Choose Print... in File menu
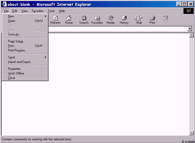 pos(25,46)
